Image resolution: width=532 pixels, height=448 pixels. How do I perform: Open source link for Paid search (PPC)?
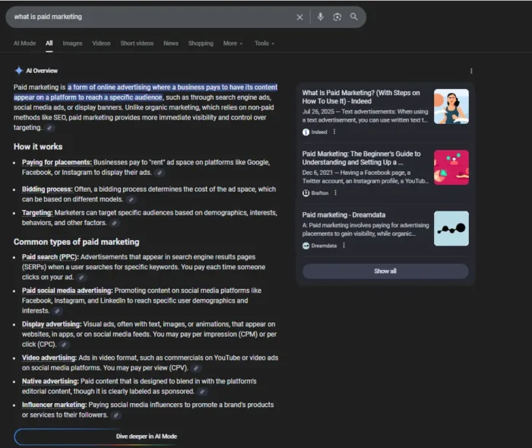pyautogui.click(x=81, y=278)
